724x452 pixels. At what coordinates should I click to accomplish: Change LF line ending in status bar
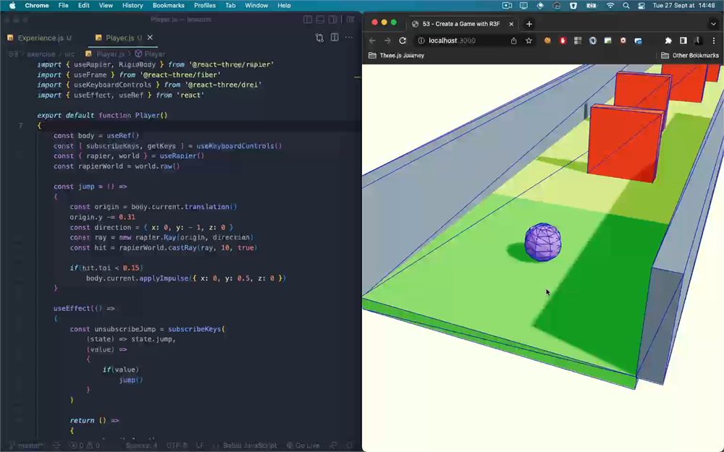point(200,445)
